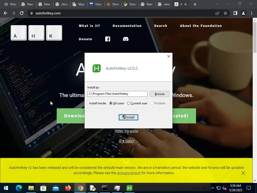Switch to the chrome tab

[62, 4]
